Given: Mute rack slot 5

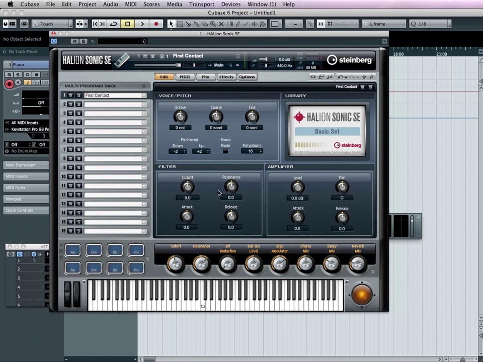Looking at the screenshot, I should tap(70, 131).
